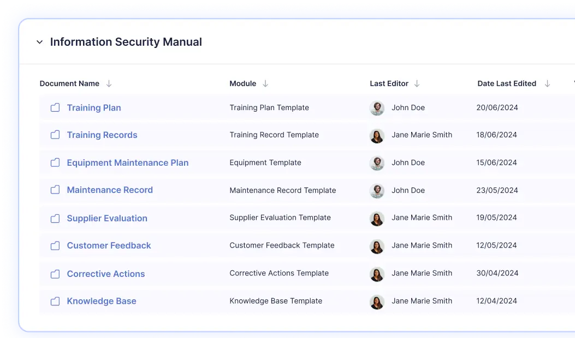Click Jane Marie Smith's avatar in Corrective Actions row
Image resolution: width=575 pixels, height=338 pixels.
pyautogui.click(x=377, y=274)
